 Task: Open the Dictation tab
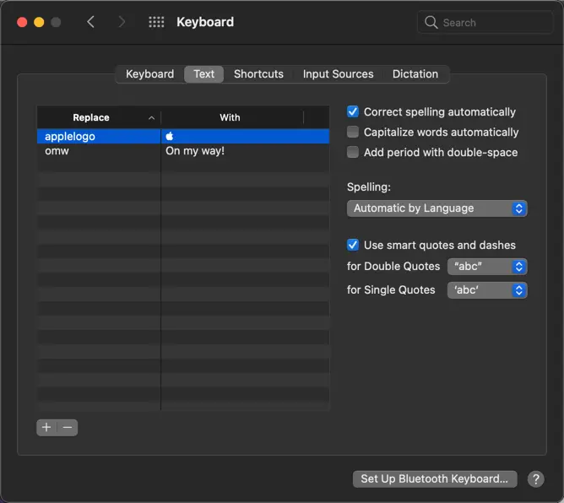[x=415, y=74]
